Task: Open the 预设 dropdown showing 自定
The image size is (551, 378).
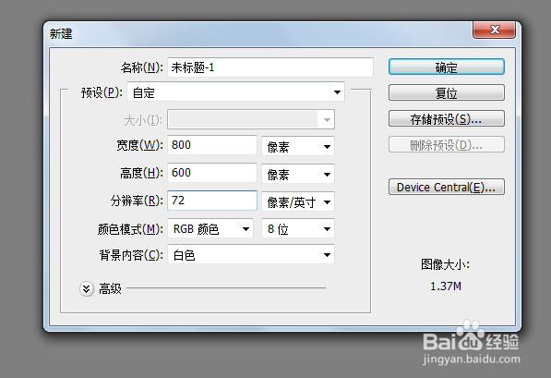Action: pos(235,92)
